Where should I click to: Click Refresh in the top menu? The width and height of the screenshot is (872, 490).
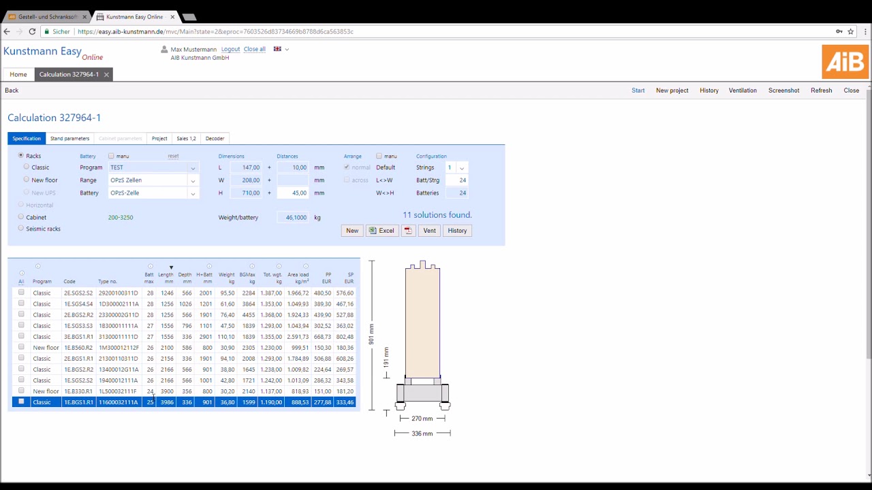point(822,91)
